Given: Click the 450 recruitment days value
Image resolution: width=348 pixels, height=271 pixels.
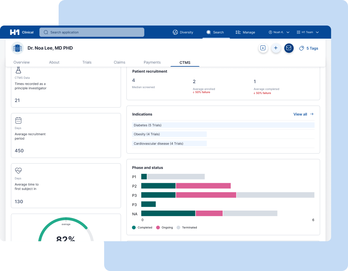Looking at the screenshot, I should coord(19,151).
